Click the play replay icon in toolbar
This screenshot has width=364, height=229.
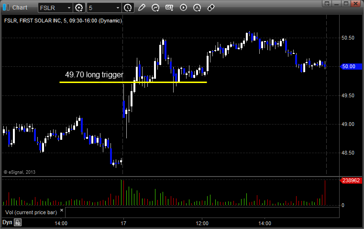click(x=183, y=8)
